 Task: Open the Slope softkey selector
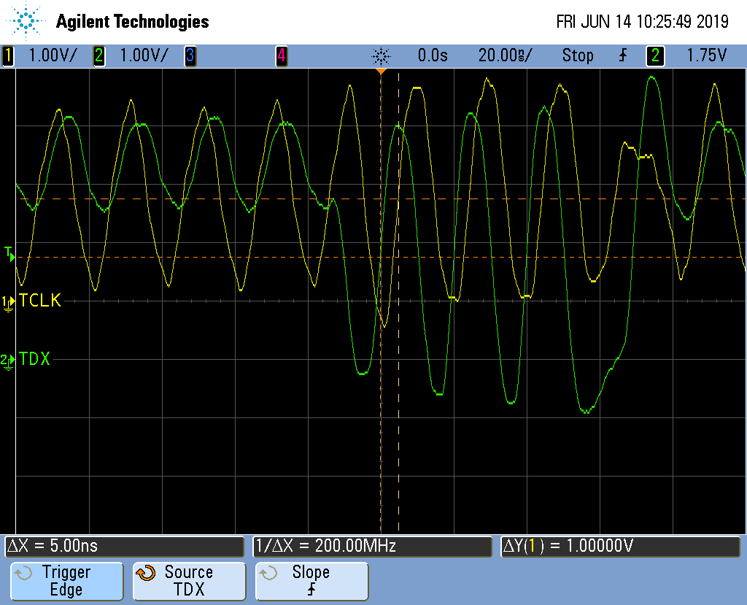pos(311,581)
